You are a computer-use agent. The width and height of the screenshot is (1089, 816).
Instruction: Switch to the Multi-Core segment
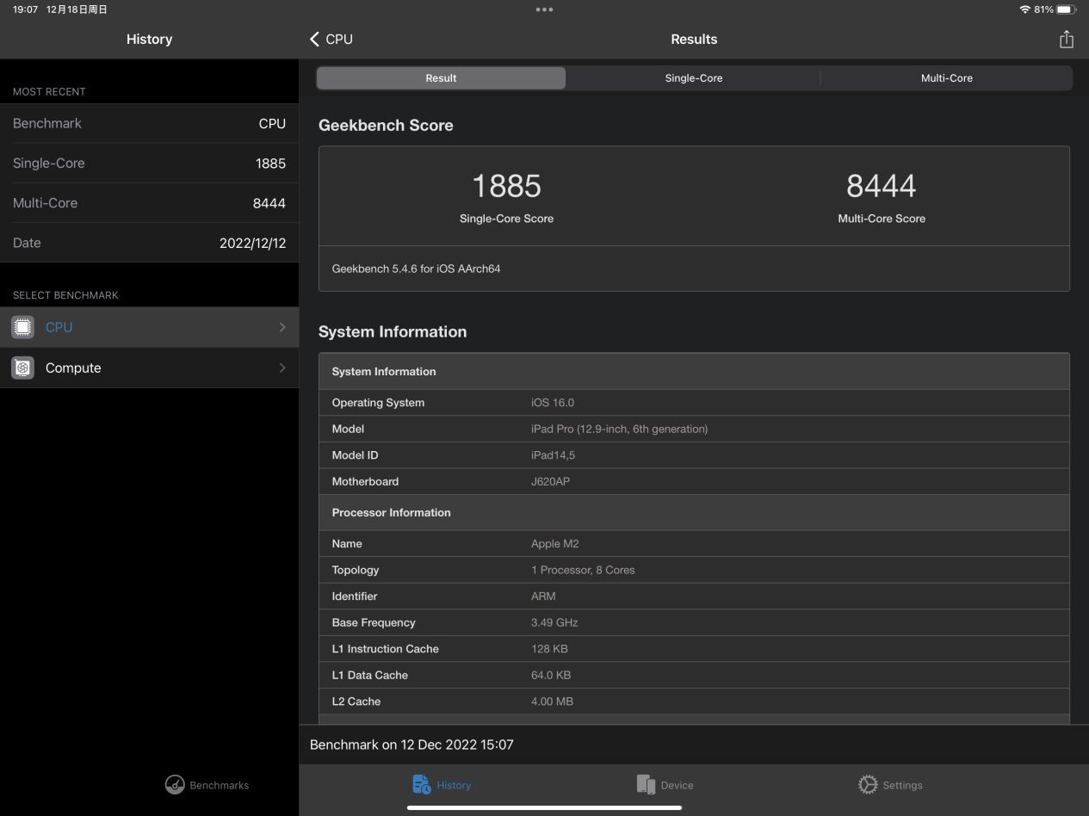pyautogui.click(x=947, y=78)
